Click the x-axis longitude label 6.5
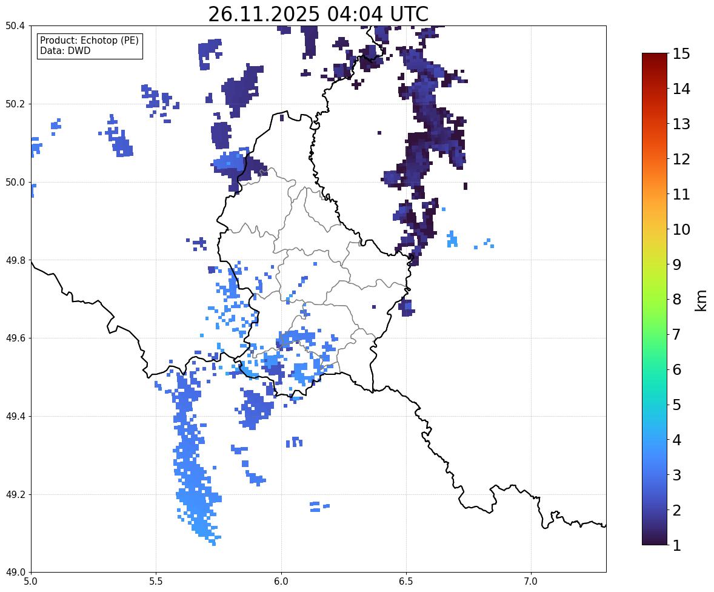This screenshot has width=714, height=592. 406,582
